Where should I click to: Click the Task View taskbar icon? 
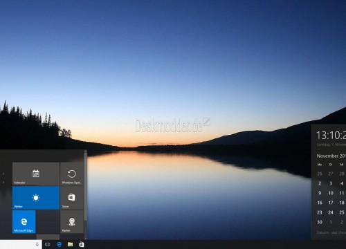pos(48,244)
